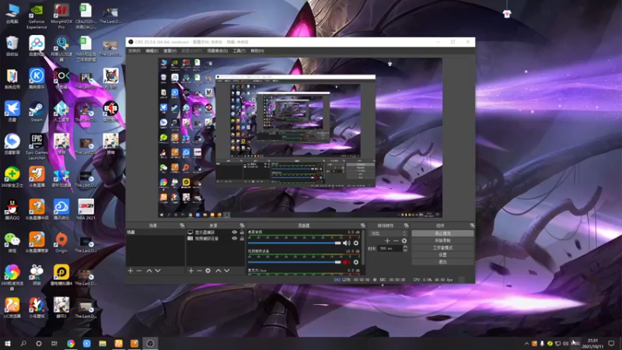Unmute the red muted speaker icon

click(x=346, y=262)
